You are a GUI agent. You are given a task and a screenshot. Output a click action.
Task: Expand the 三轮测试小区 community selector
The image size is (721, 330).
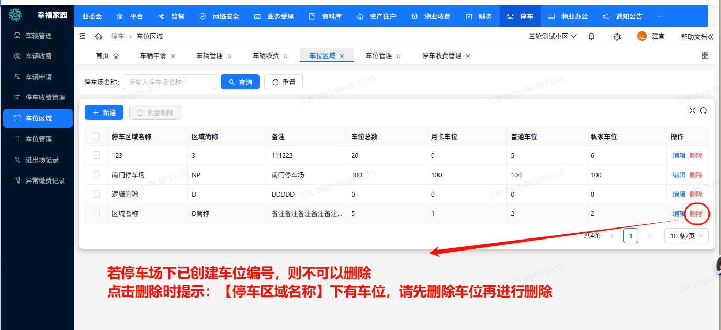[553, 37]
